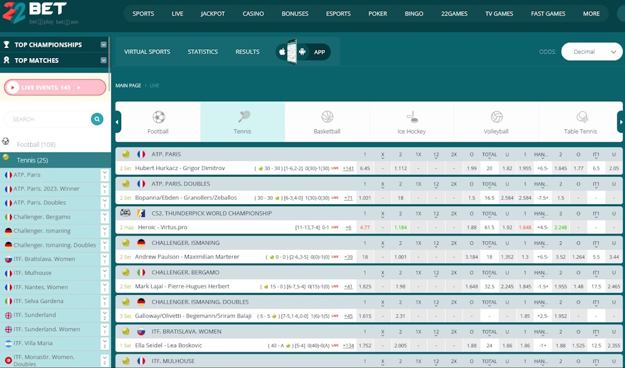This screenshot has width=625, height=368.
Task: Expand Challenger. Bergamo sidebar chevron
Action: (x=104, y=217)
